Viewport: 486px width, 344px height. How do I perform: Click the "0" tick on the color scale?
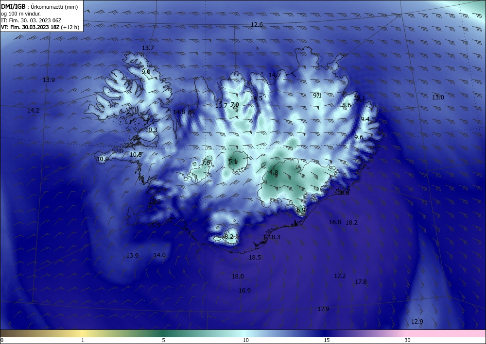click(2, 341)
